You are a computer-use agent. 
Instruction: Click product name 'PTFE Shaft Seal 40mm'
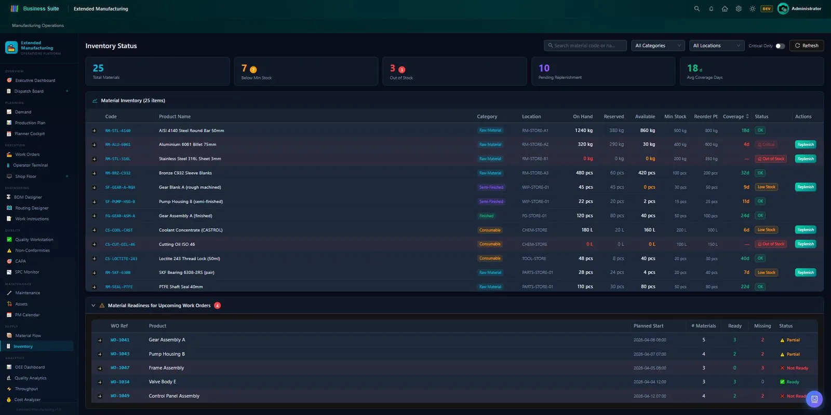coord(181,287)
